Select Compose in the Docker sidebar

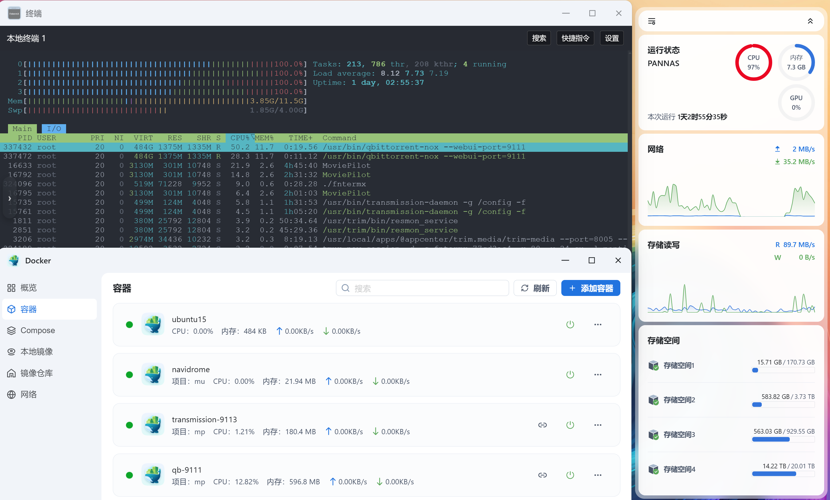click(38, 330)
